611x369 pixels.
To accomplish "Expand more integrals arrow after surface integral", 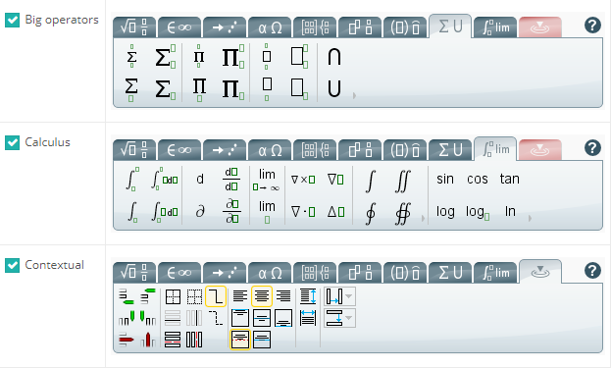I will click(x=423, y=218).
